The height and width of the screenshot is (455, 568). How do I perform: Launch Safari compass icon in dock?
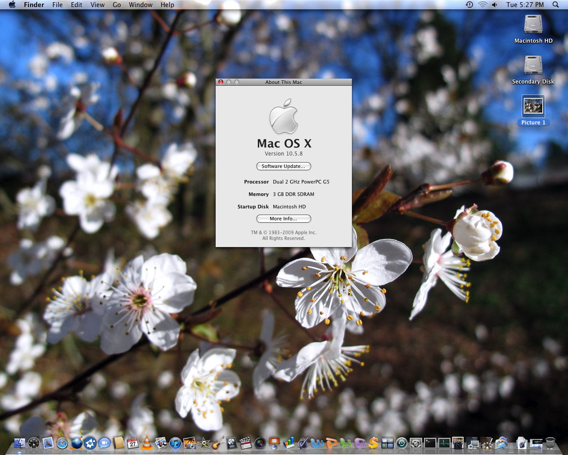pyautogui.click(x=62, y=443)
